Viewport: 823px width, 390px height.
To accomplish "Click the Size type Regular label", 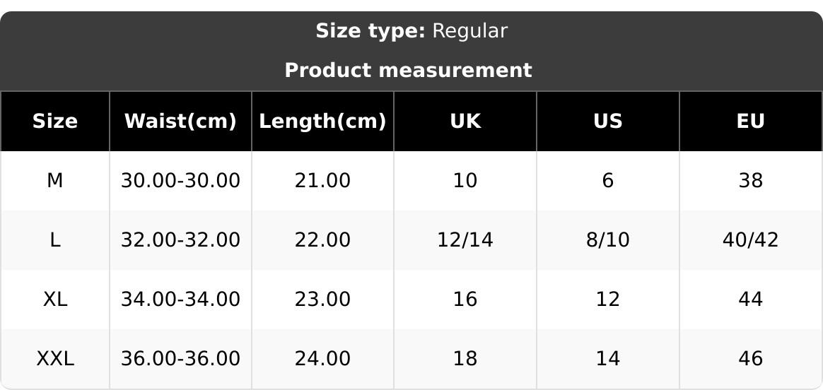I will [x=411, y=31].
